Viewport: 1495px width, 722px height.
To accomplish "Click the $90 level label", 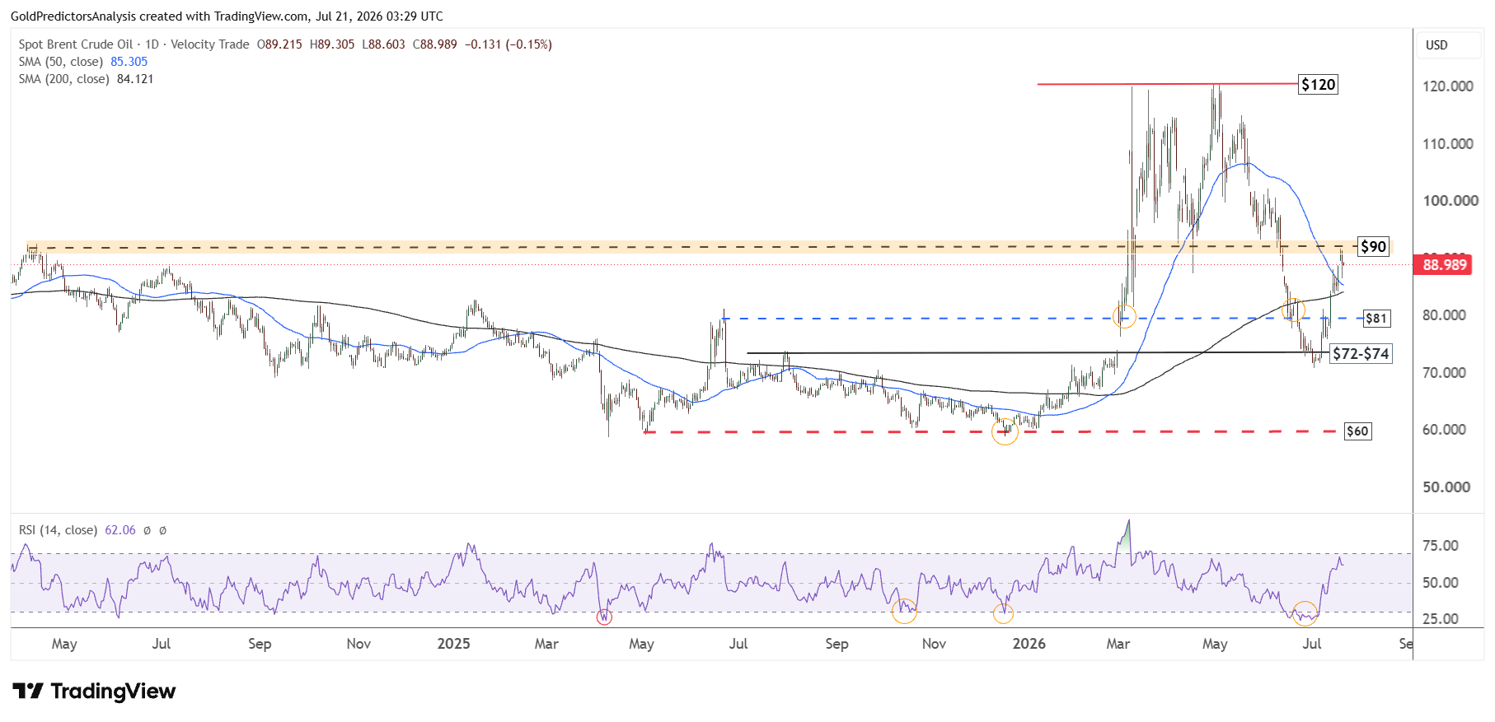I will (1373, 247).
